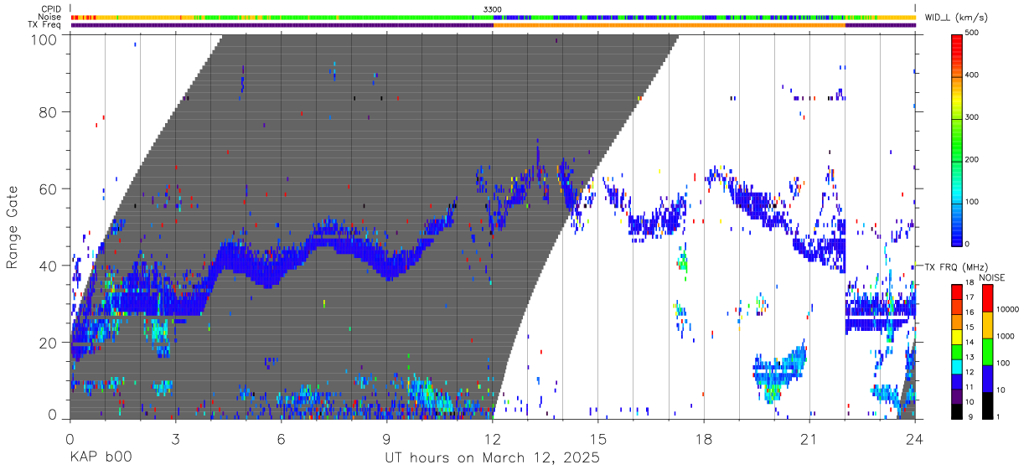Viewport: 1029px width, 475px height.
Task: Select the 40 tick on the Range Gate axis
Action: [49, 266]
